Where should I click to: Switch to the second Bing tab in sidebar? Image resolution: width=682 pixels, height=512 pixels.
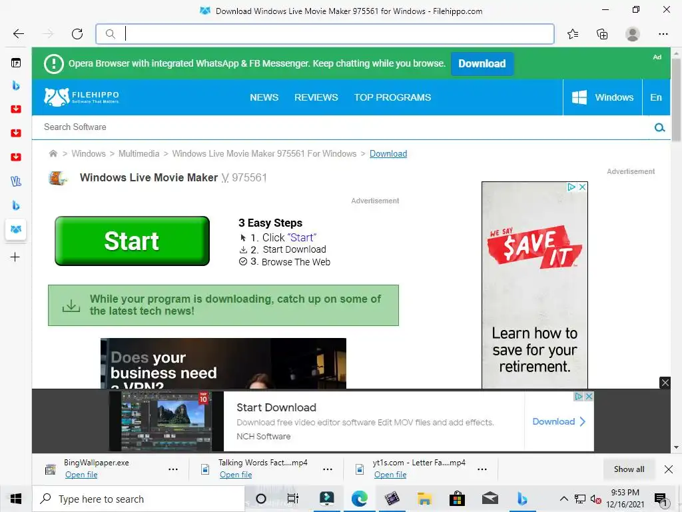pos(16,205)
